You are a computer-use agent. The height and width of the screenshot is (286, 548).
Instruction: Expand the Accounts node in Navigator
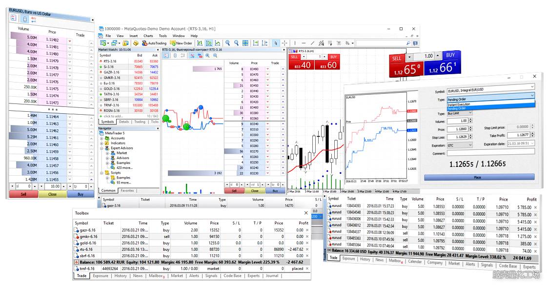click(x=101, y=138)
